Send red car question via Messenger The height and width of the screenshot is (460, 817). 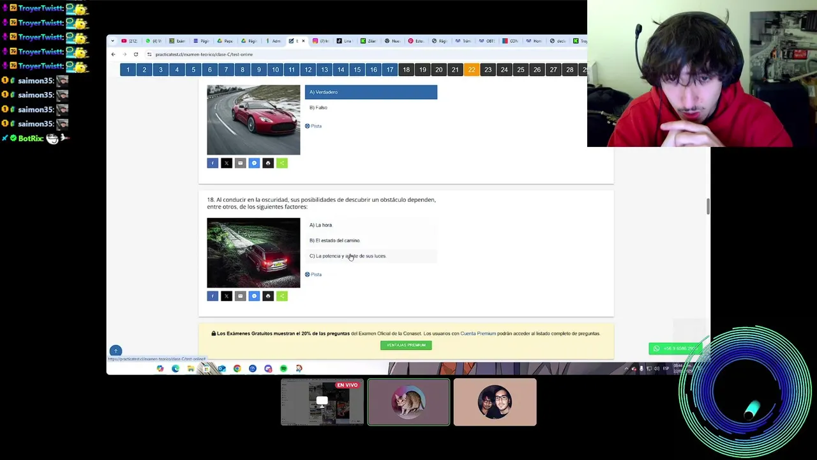[x=254, y=163]
